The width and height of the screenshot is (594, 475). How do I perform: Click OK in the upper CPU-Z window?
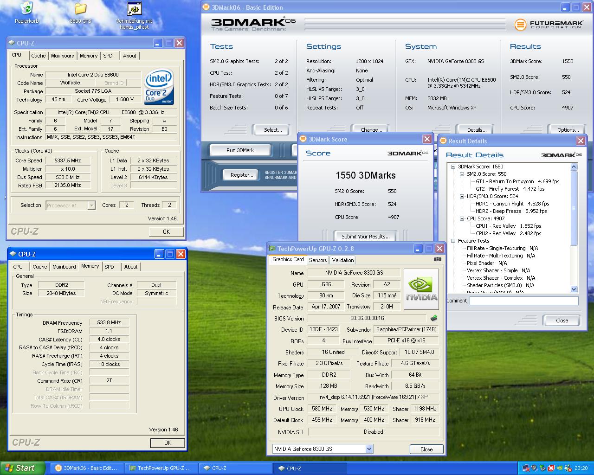[166, 231]
